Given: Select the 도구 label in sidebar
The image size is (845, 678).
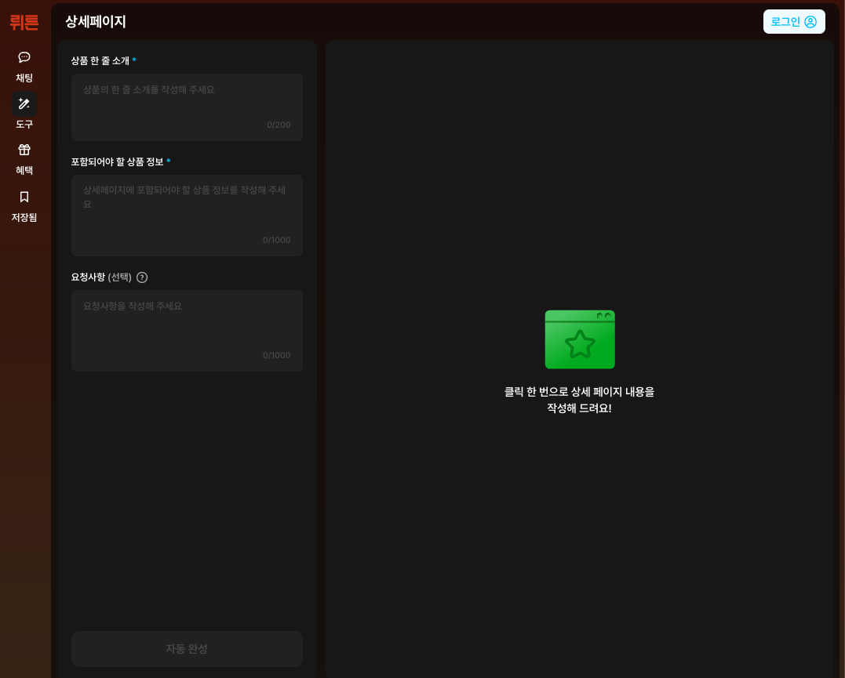Looking at the screenshot, I should [x=24, y=125].
